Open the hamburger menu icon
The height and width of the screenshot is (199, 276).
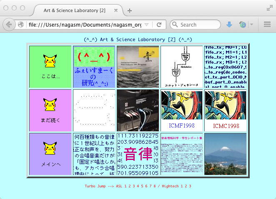pos(267,25)
